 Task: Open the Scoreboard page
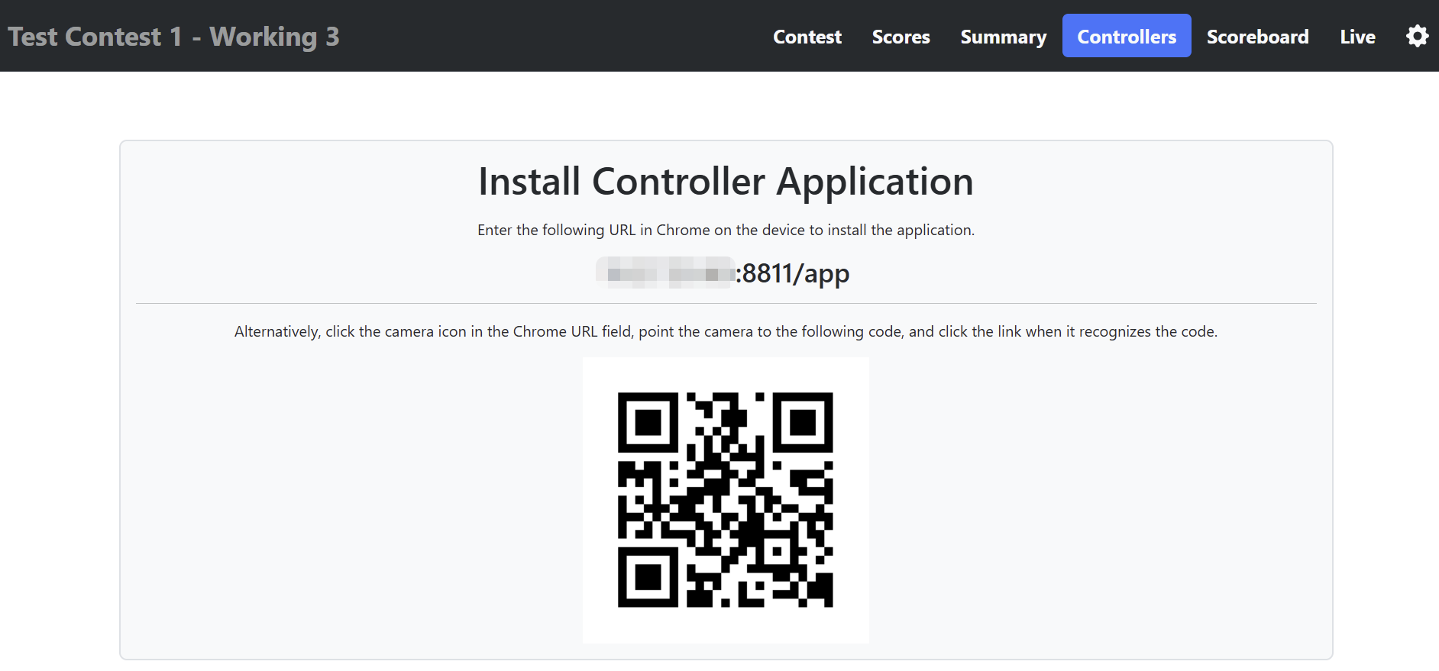click(x=1257, y=37)
